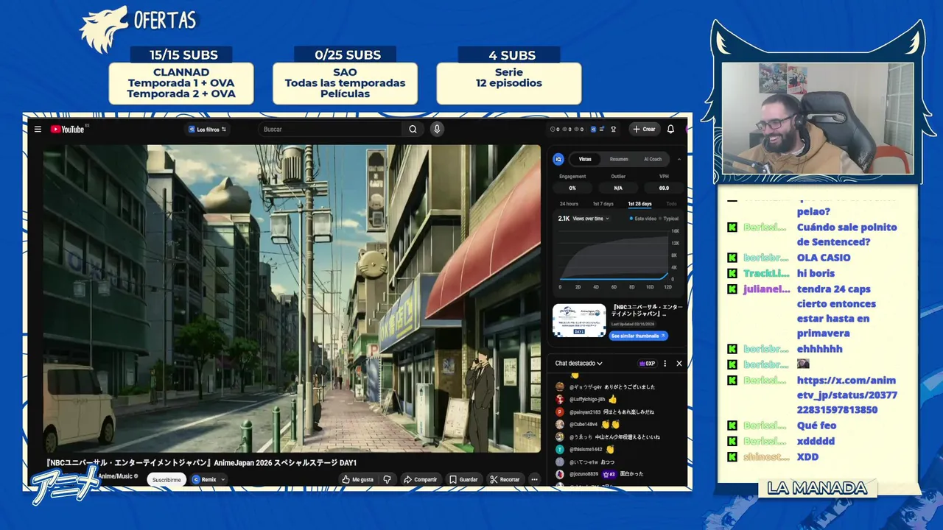Open more actions three-dot button
943x530 pixels.
pos(534,479)
